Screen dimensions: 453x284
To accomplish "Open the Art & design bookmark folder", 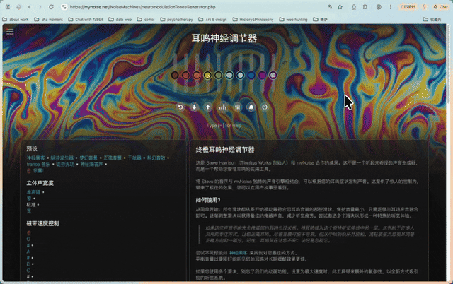I will [x=212, y=20].
